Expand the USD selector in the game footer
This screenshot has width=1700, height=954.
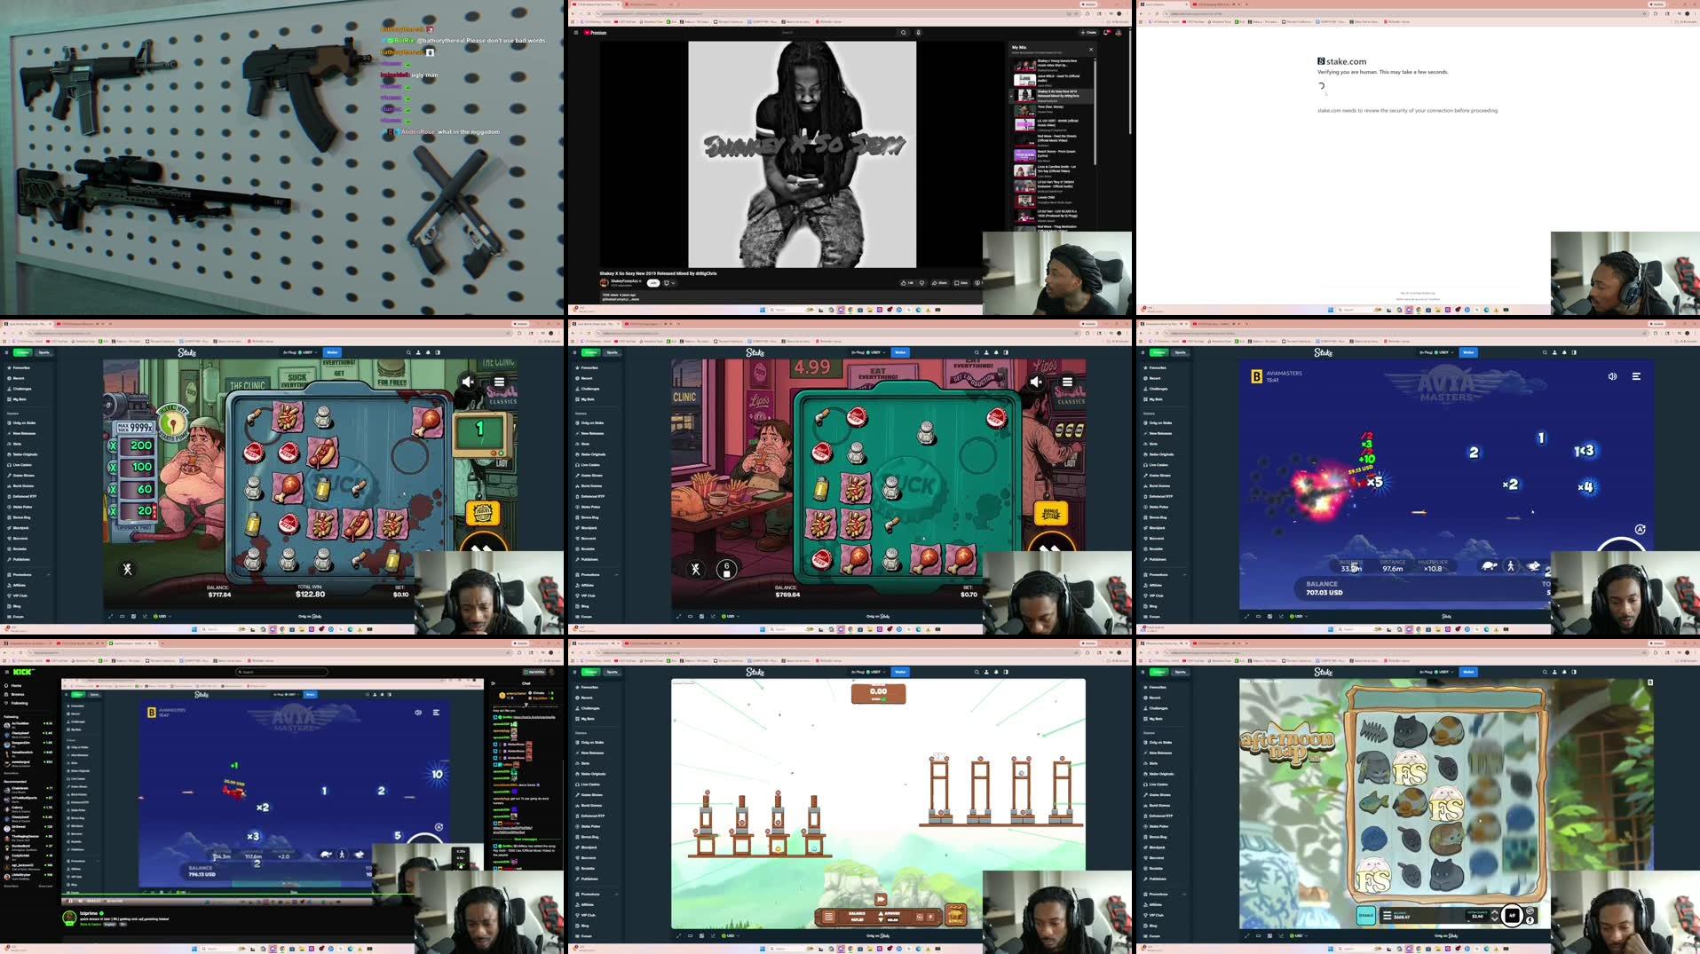click(x=160, y=616)
